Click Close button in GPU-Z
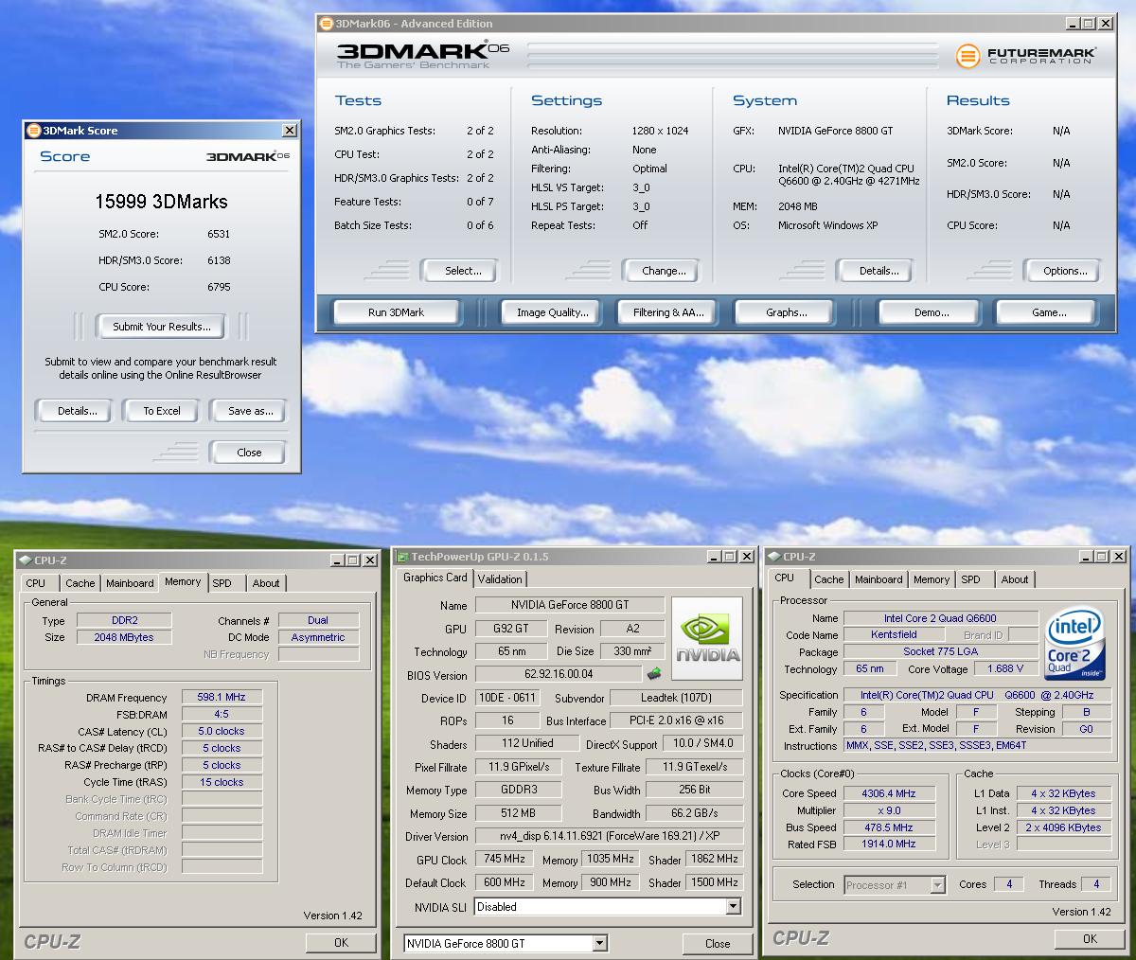The width and height of the screenshot is (1136, 960). (718, 943)
